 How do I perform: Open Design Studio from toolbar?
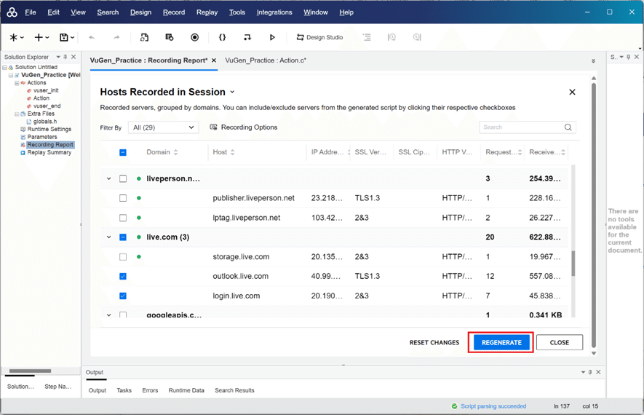[x=319, y=37]
